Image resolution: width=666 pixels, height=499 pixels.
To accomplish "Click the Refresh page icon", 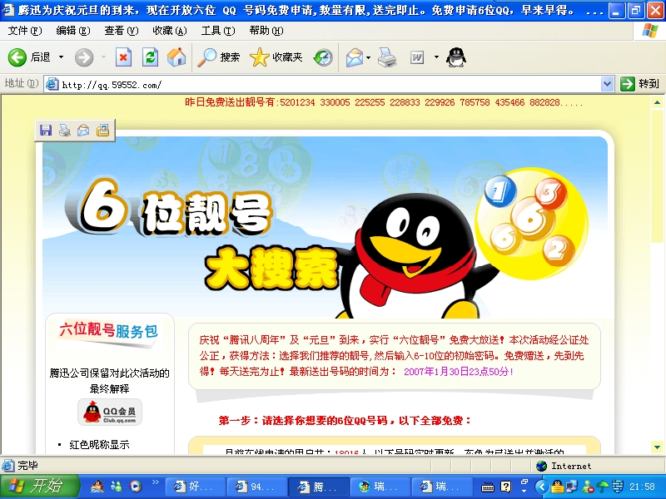I will [x=150, y=57].
